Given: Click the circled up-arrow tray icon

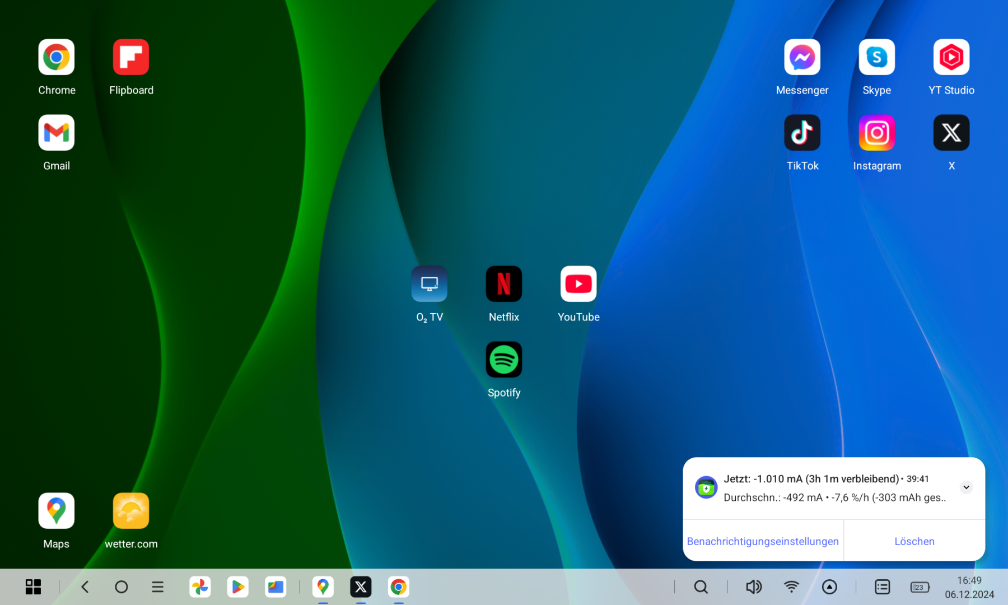Looking at the screenshot, I should [829, 587].
